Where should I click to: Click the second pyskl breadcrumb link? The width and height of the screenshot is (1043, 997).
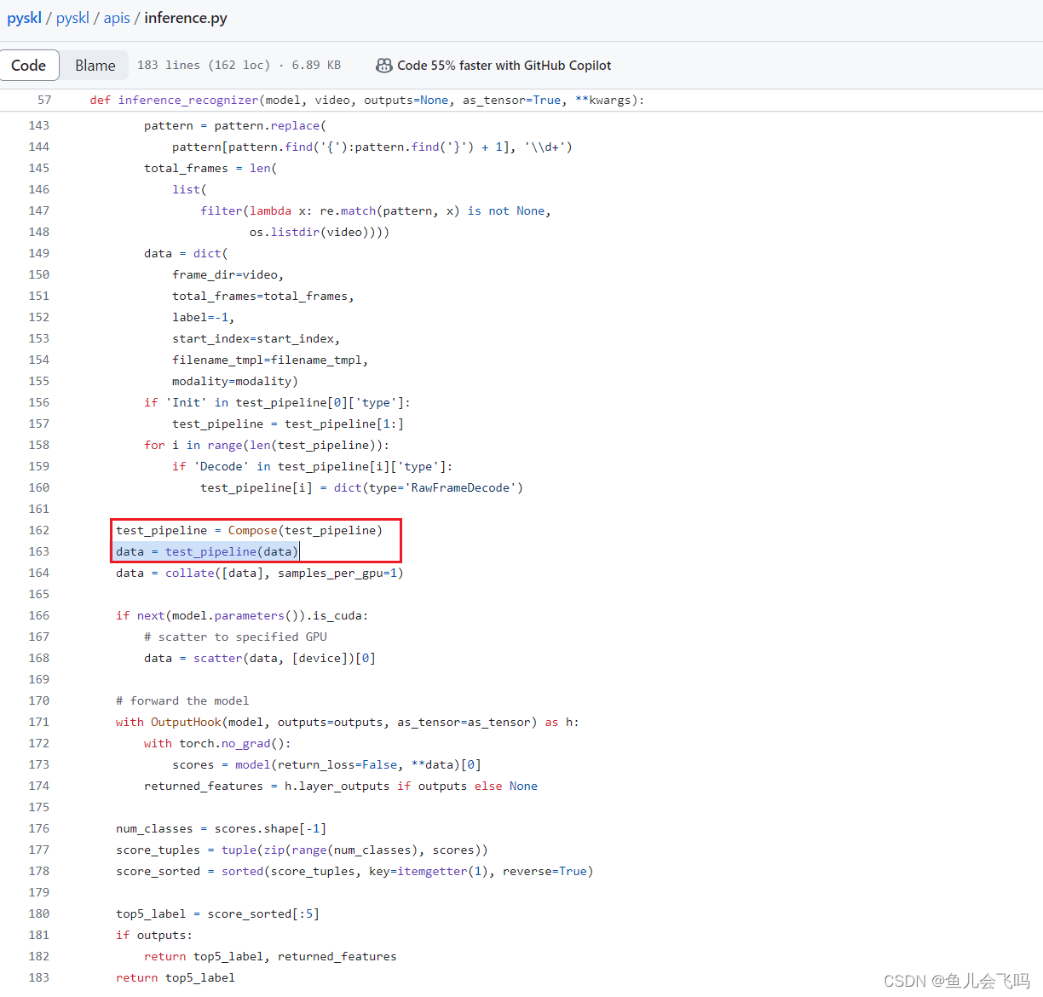[72, 17]
